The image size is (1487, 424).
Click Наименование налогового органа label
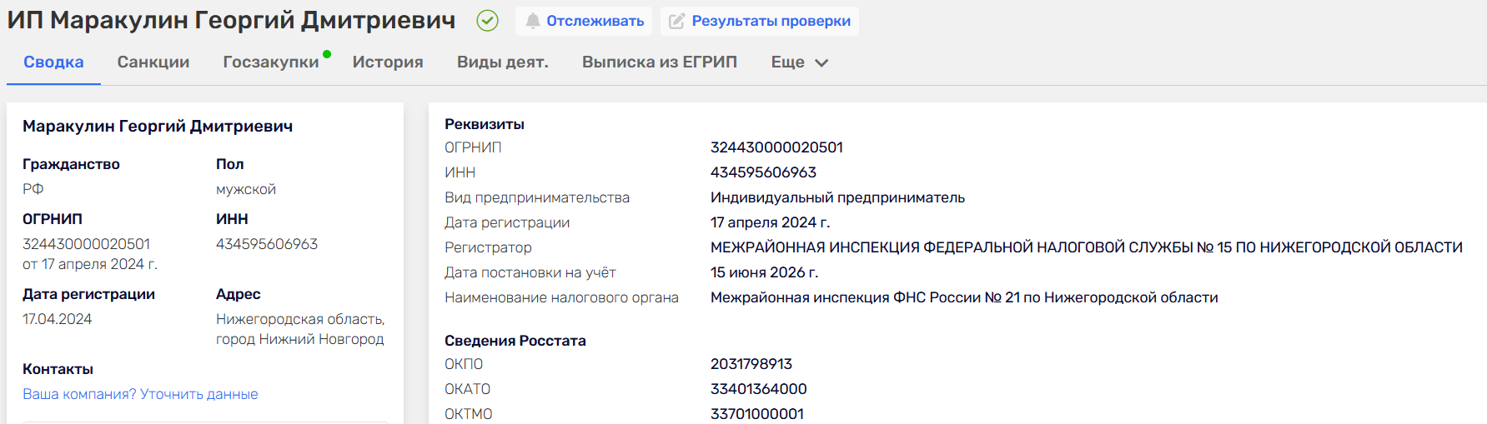[562, 297]
